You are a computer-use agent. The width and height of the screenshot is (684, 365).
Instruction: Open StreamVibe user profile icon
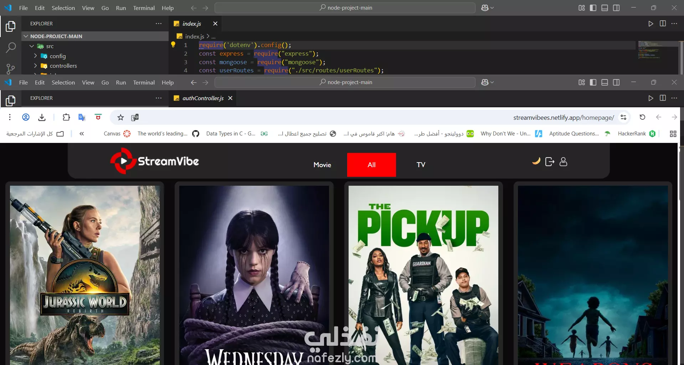563,162
